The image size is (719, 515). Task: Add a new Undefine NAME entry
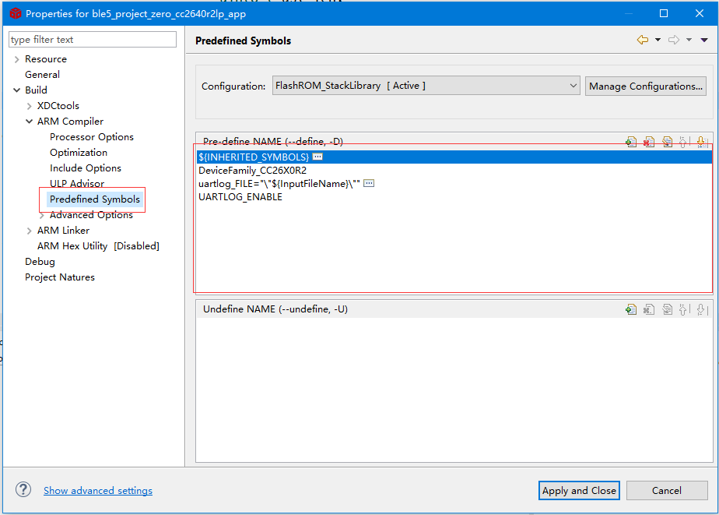tap(631, 309)
